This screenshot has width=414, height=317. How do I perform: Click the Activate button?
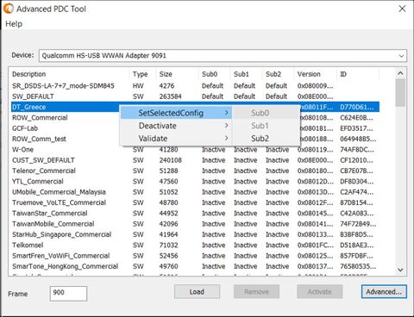pyautogui.click(x=320, y=292)
